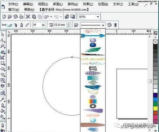Expand the Undo history dropdown arrow
Image resolution: width=159 pixels, height=132 pixels.
pyautogui.click(x=51, y=17)
